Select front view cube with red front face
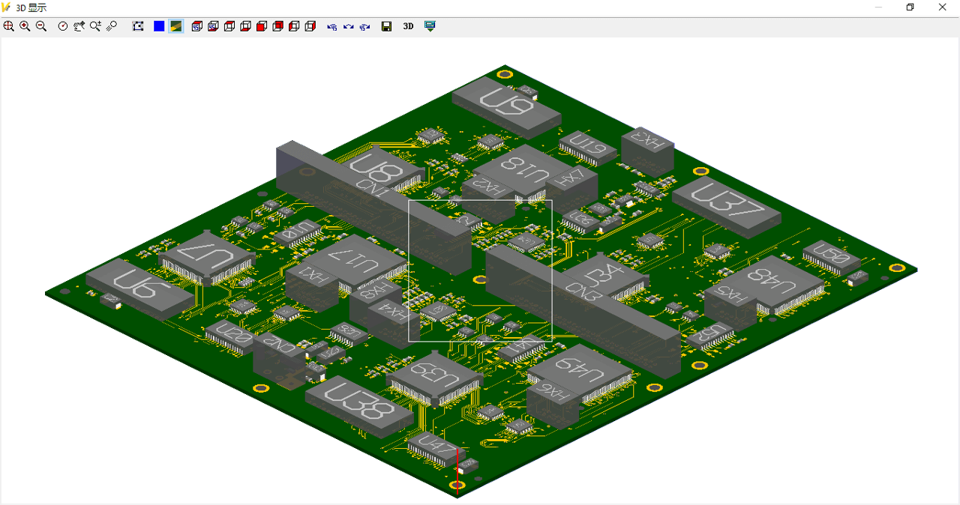Viewport: 960px width, 505px height. coord(262,26)
